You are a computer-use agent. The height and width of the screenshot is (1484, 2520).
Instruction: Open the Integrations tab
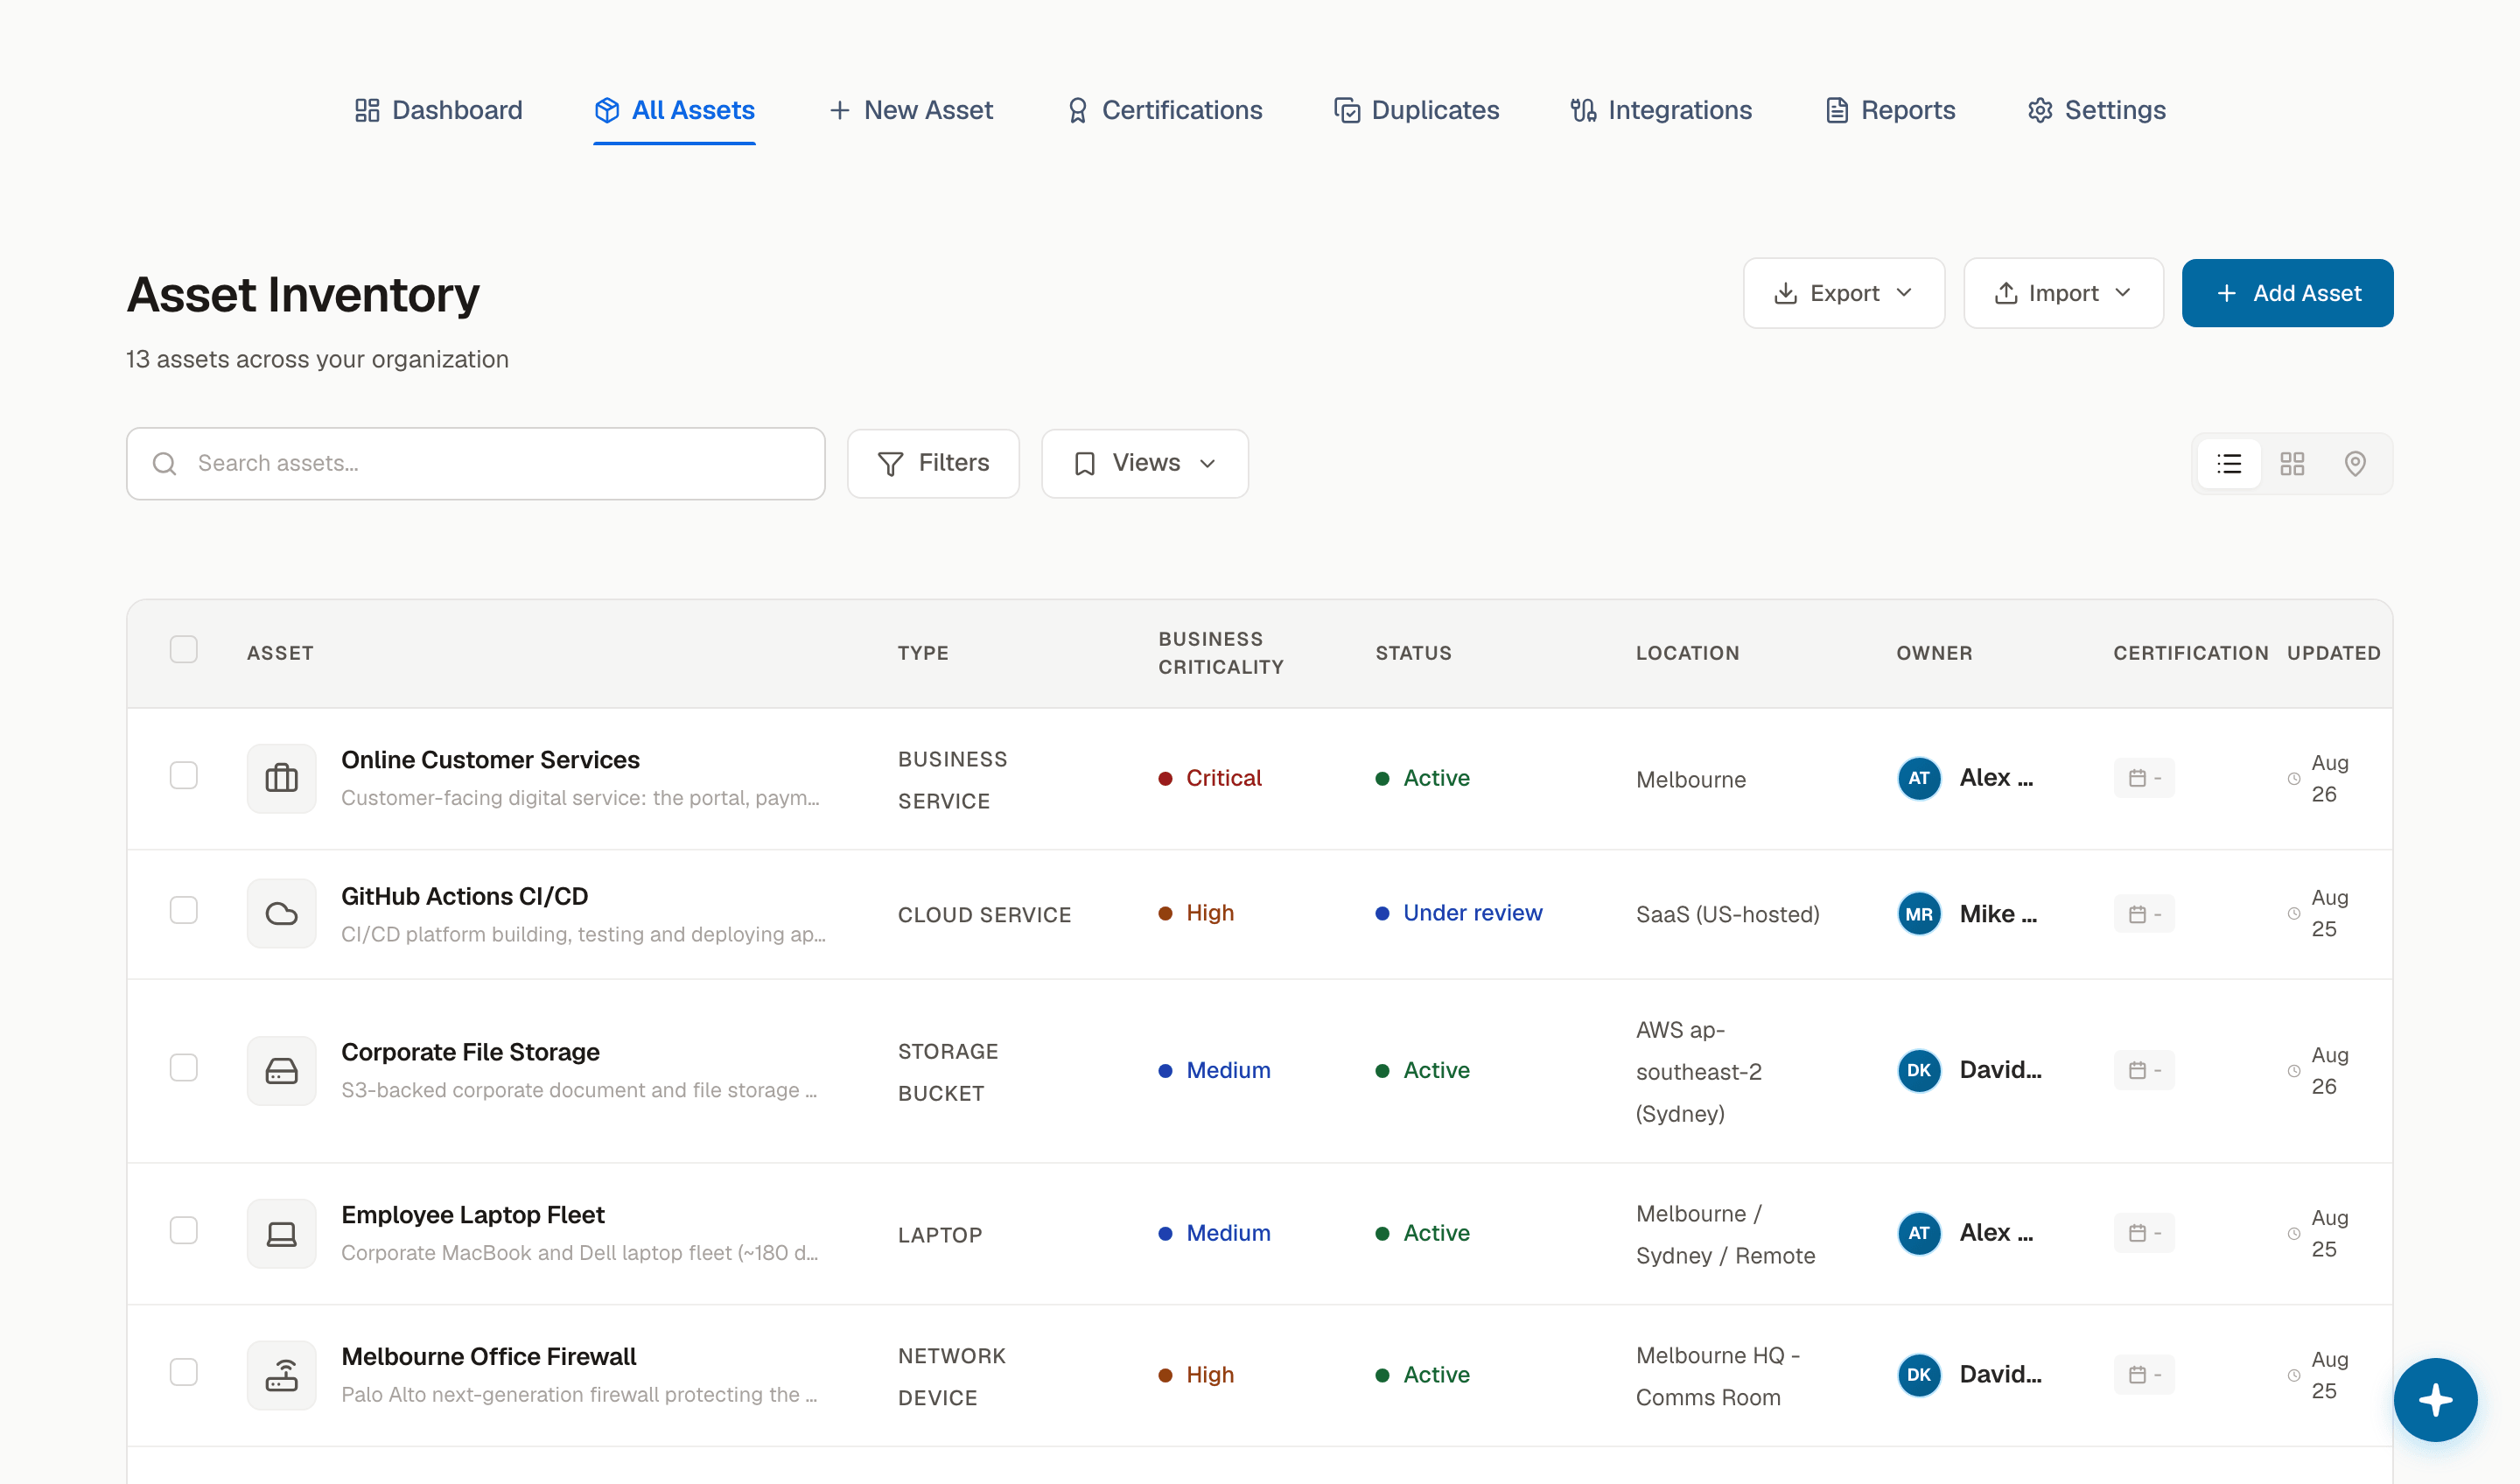tap(1661, 110)
